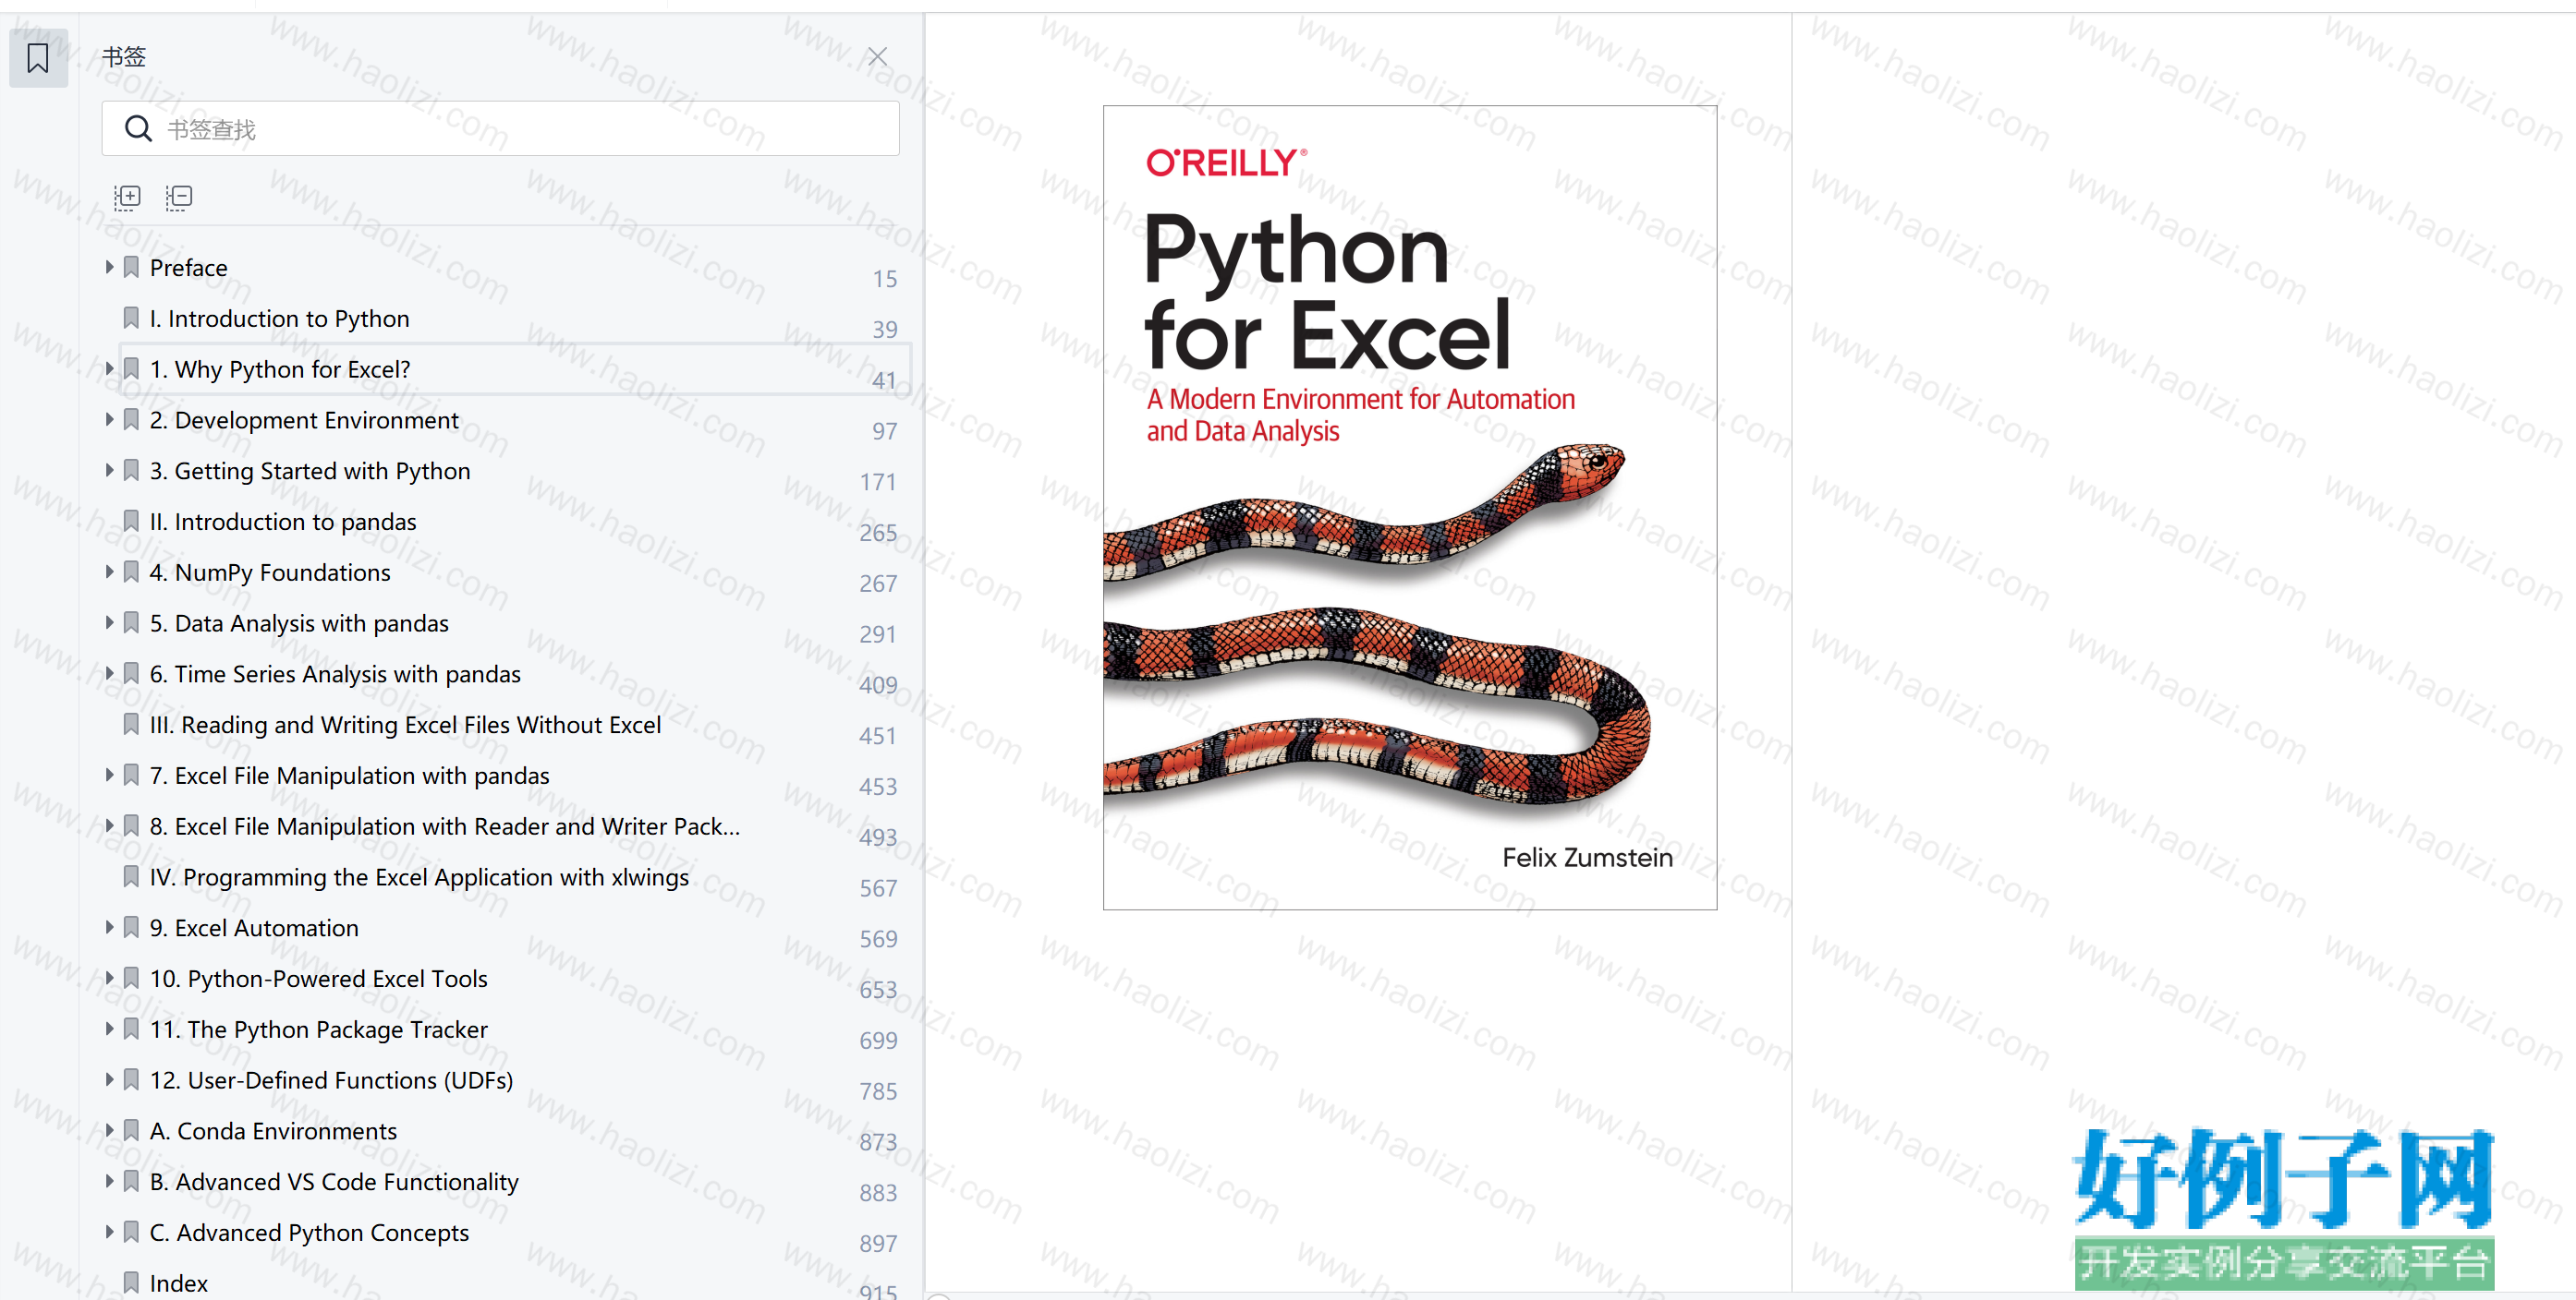Click page number 453 in bookmark list
Viewport: 2576px width, 1300px height.
(878, 787)
